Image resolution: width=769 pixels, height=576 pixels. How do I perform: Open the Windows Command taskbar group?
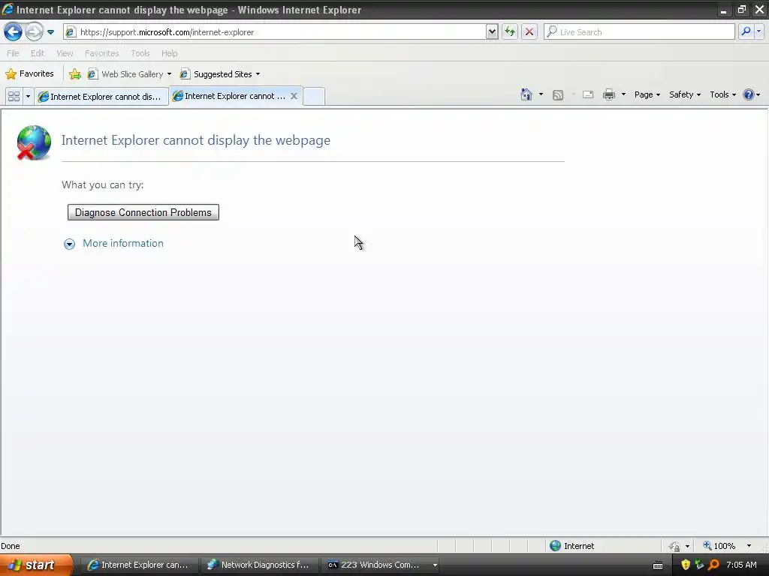coord(381,565)
